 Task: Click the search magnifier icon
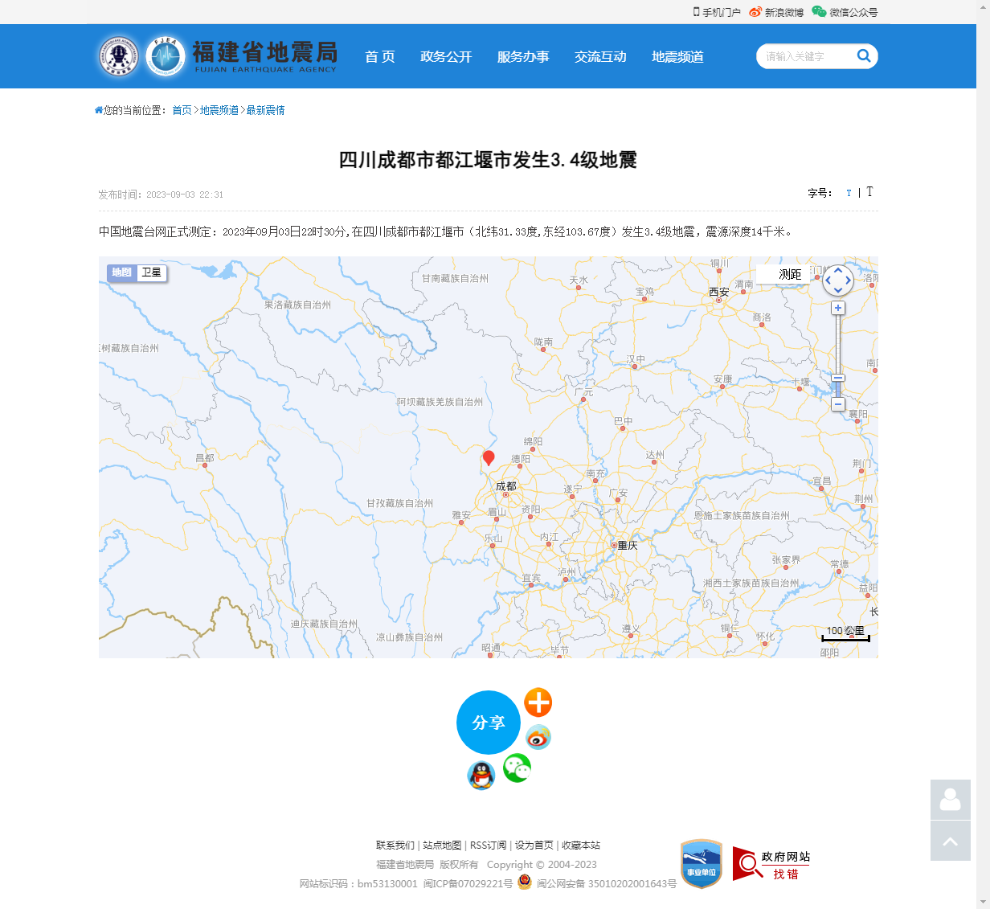864,55
